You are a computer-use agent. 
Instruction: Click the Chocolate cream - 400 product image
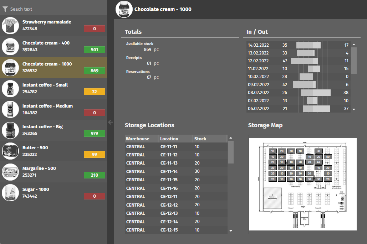(x=10, y=46)
